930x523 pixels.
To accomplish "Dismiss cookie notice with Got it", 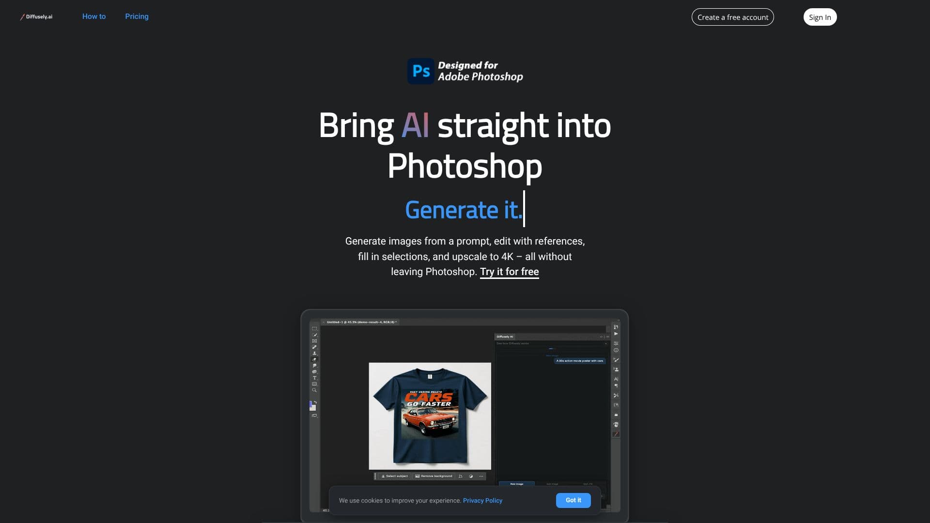I will point(573,500).
